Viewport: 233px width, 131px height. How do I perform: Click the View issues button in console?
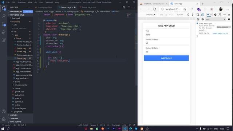point(222,27)
